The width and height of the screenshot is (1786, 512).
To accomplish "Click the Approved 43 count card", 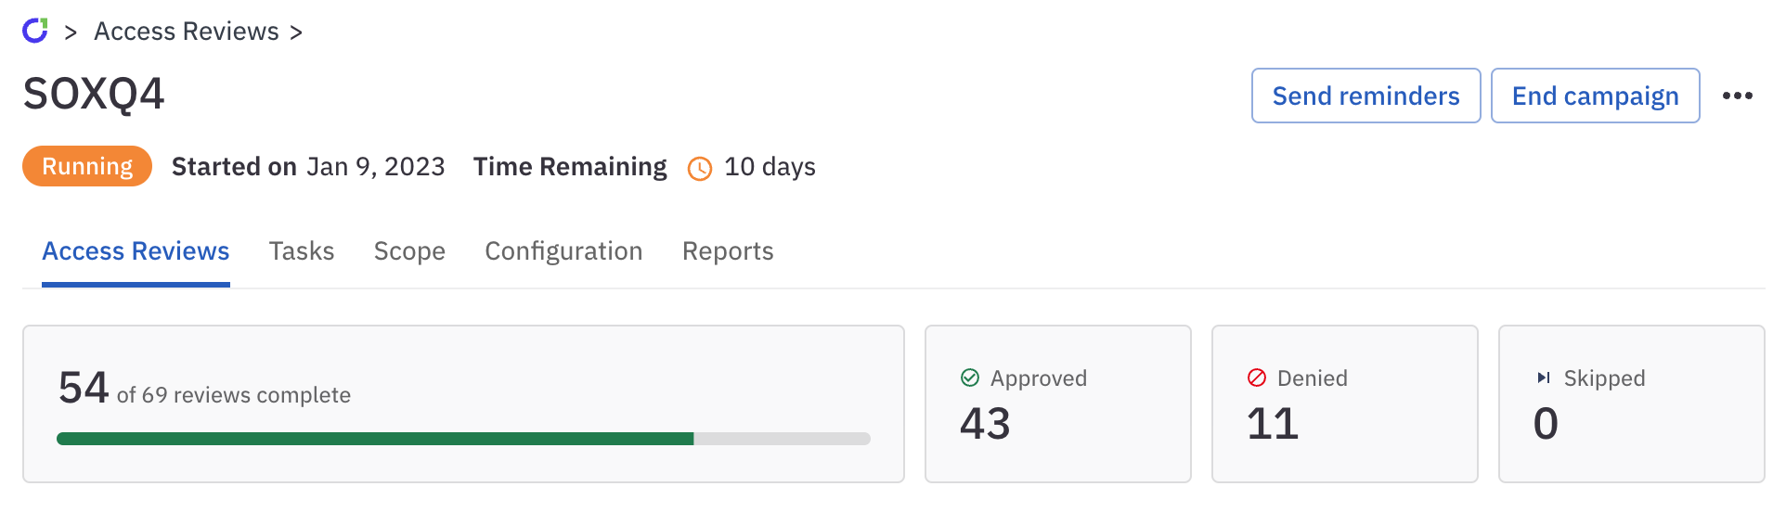I will 1057,404.
